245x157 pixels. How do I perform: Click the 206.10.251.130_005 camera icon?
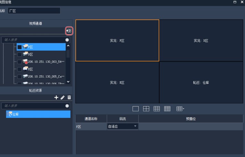click(x=25, y=76)
